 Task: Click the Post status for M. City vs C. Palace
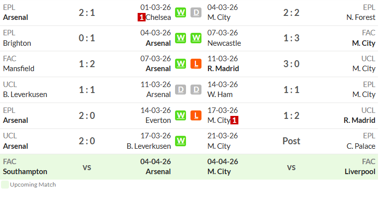[x=291, y=141]
